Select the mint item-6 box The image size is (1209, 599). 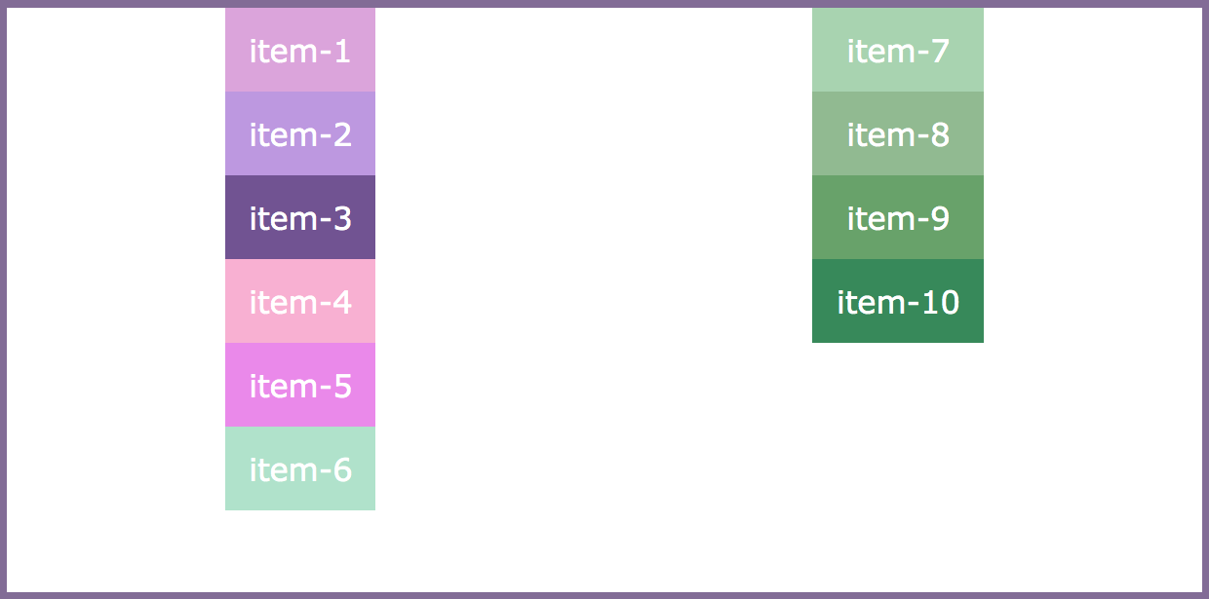click(x=300, y=468)
